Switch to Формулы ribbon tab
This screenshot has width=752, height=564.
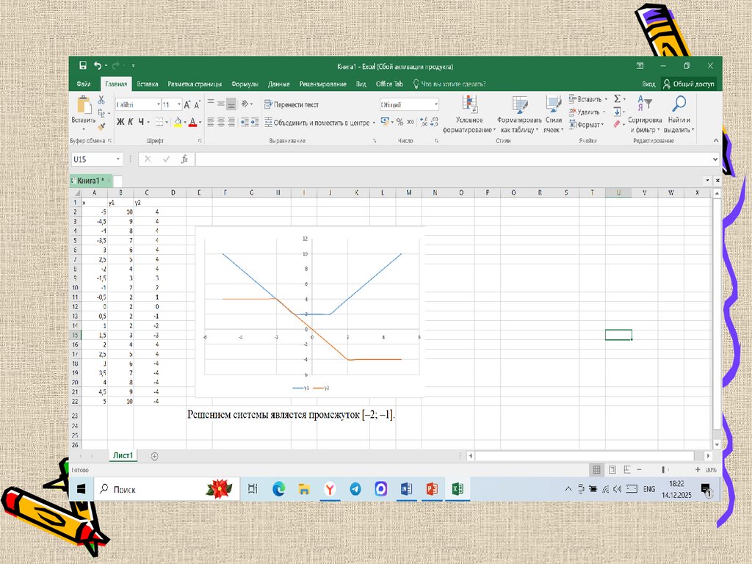coord(245,84)
